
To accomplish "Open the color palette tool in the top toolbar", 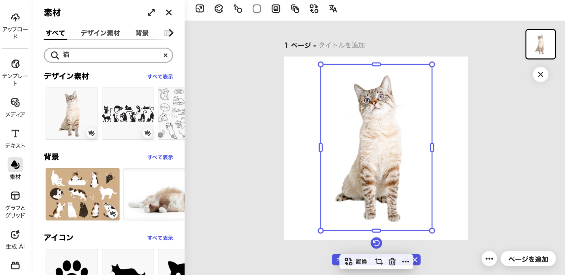I will [x=218, y=9].
